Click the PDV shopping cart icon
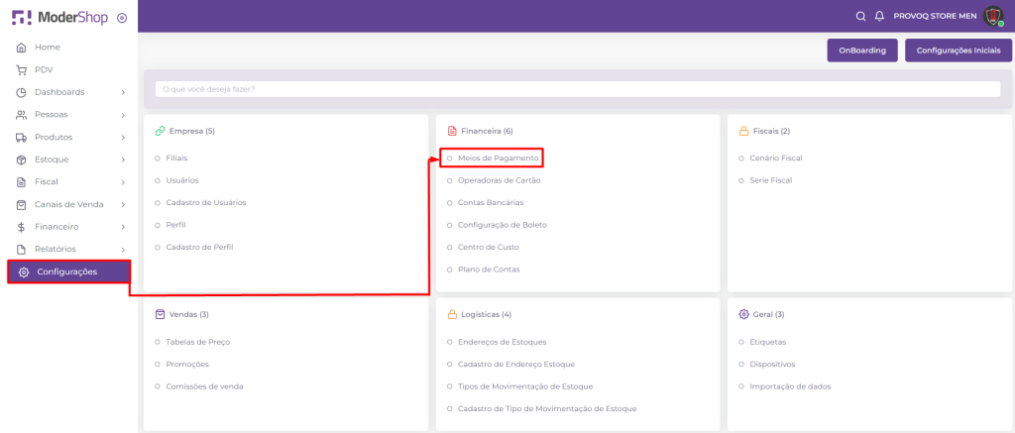Viewport: 1015px width, 433px height. (22, 70)
